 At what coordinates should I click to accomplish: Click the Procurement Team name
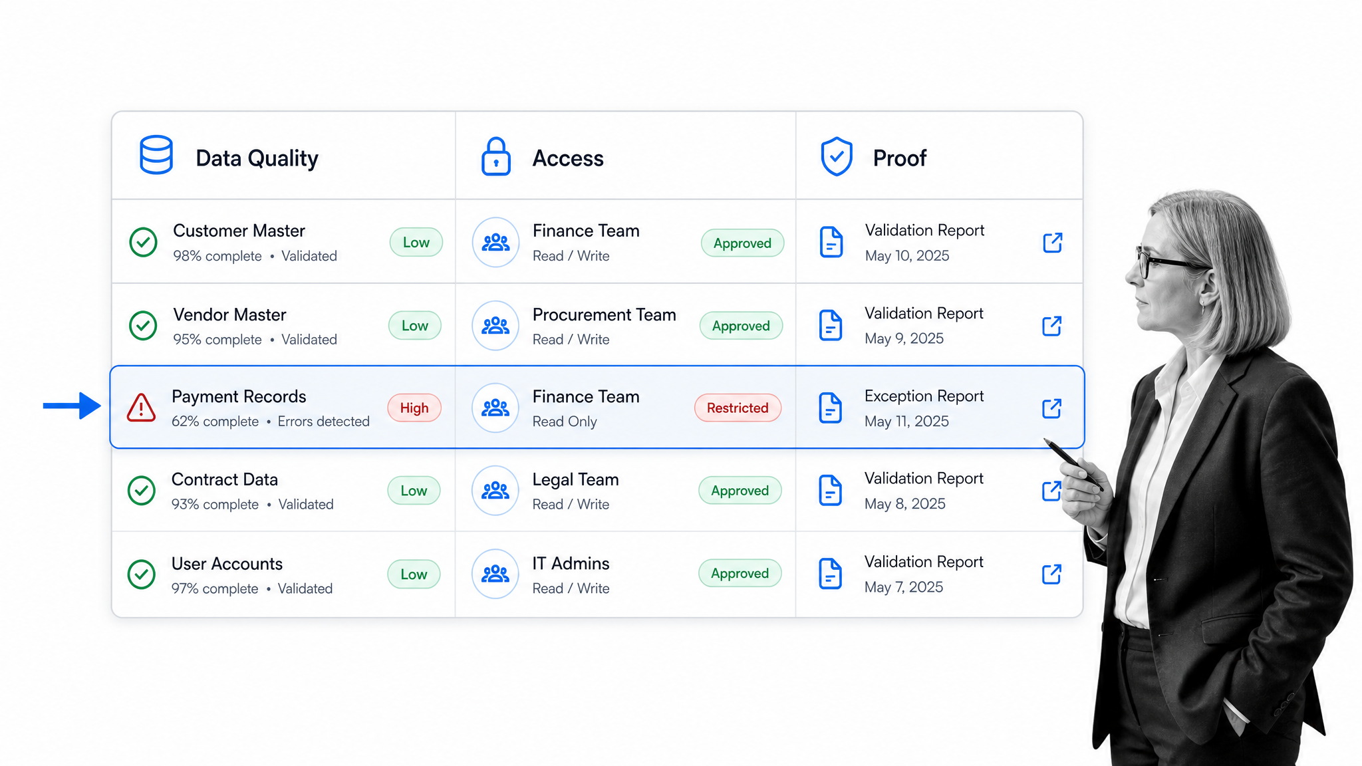[604, 315]
